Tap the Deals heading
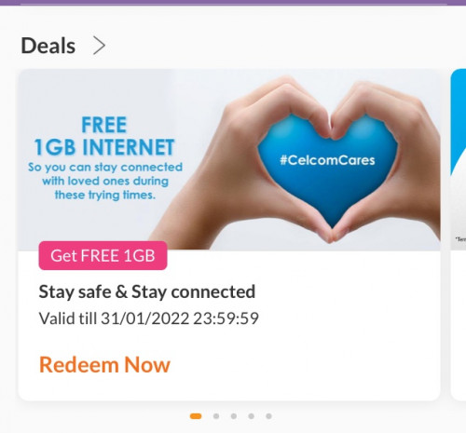Viewport: 466px width, 433px height. pyautogui.click(x=48, y=46)
